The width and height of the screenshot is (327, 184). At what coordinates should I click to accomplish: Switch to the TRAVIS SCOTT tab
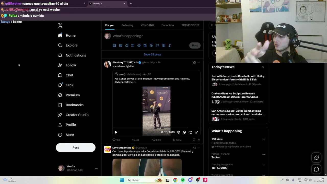(190, 25)
